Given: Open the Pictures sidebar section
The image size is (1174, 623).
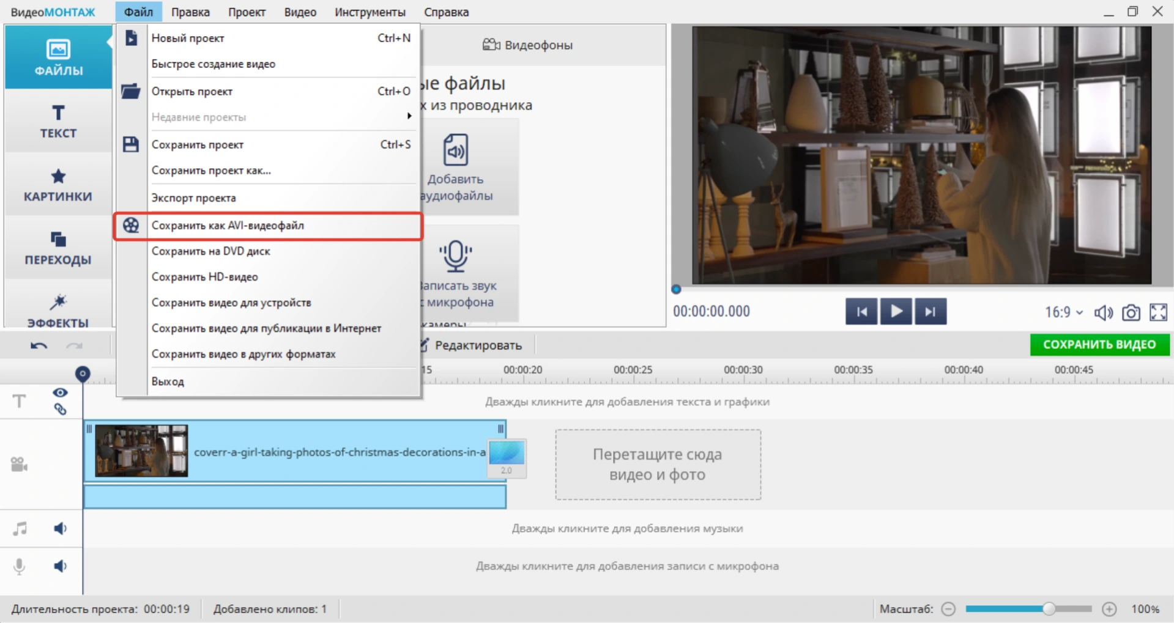Looking at the screenshot, I should pyautogui.click(x=58, y=185).
